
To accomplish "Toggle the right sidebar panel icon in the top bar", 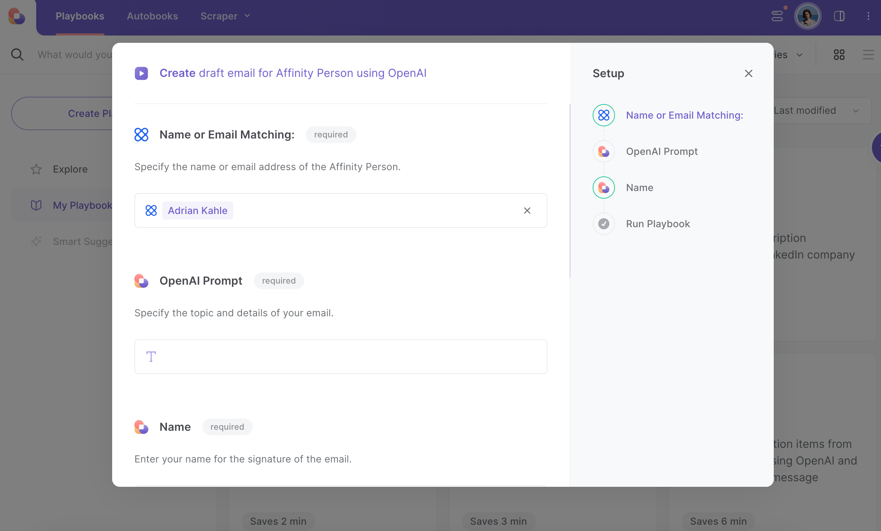I will coord(839,16).
